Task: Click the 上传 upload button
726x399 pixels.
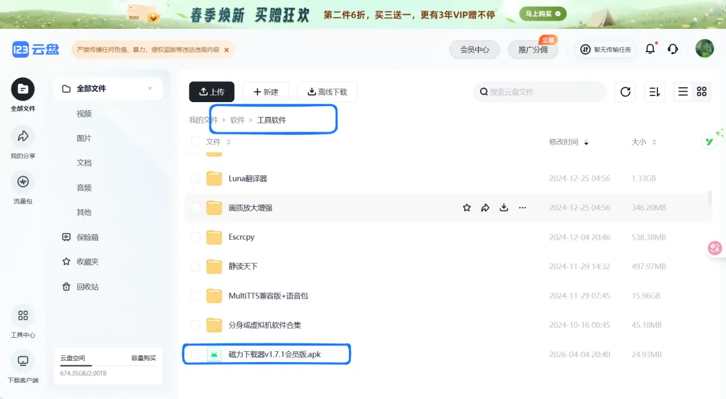Action: (x=212, y=91)
